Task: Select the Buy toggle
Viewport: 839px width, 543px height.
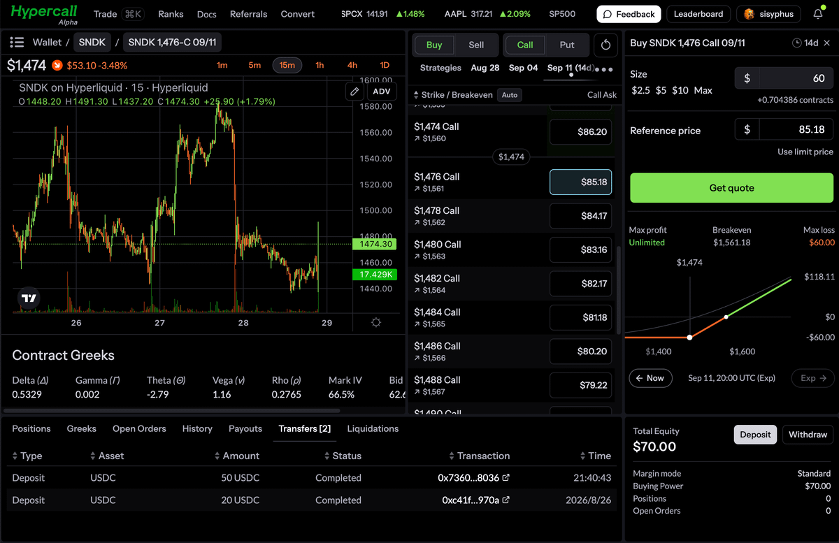Action: [434, 45]
